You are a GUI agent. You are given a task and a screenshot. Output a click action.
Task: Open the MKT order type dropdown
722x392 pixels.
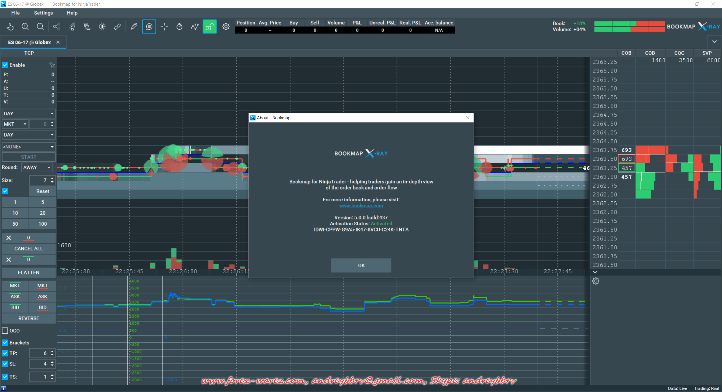point(15,124)
